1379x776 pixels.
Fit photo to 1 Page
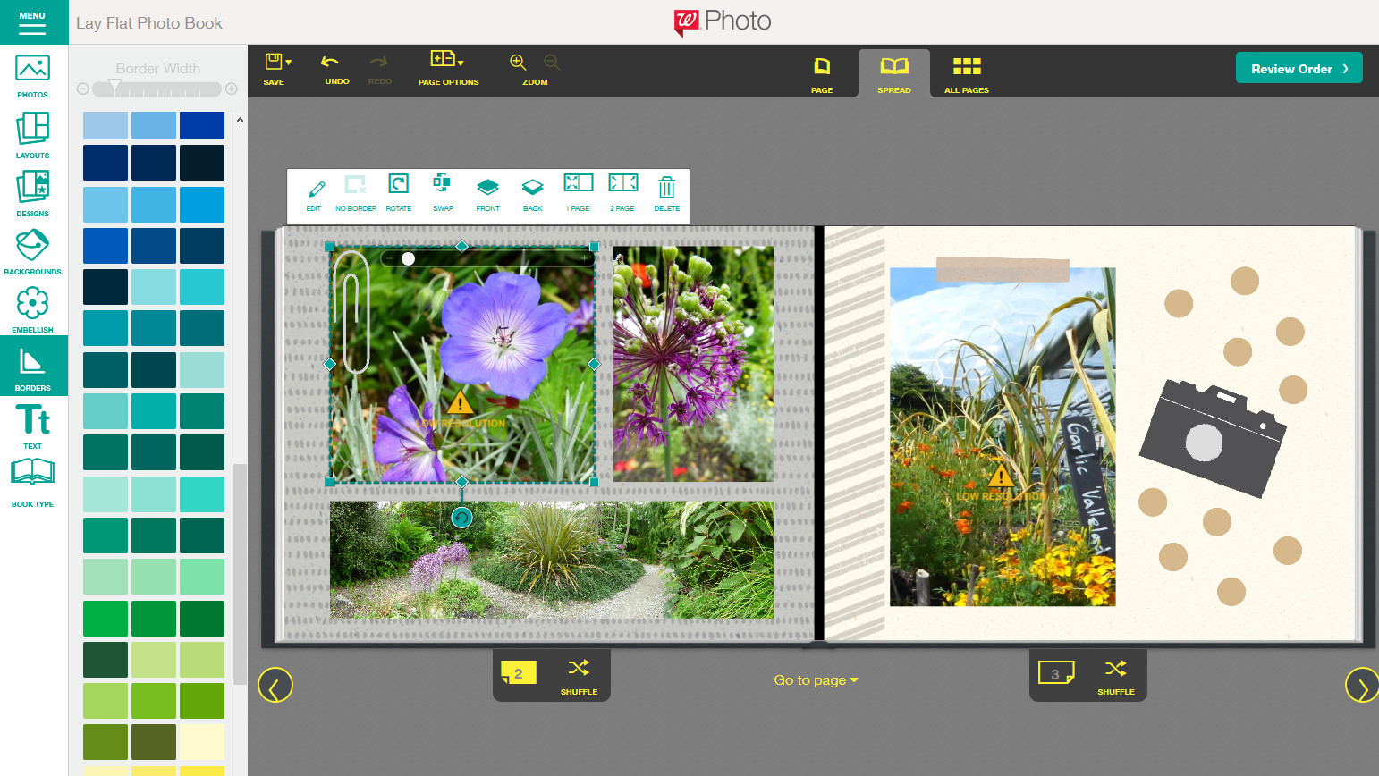(579, 194)
